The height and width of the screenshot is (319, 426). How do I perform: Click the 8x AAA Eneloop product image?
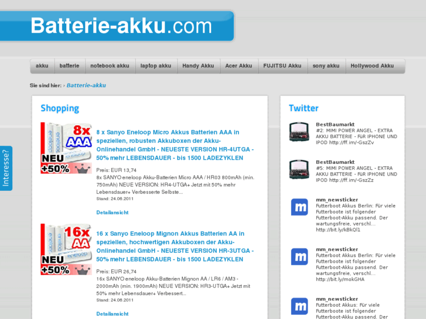click(x=66, y=148)
